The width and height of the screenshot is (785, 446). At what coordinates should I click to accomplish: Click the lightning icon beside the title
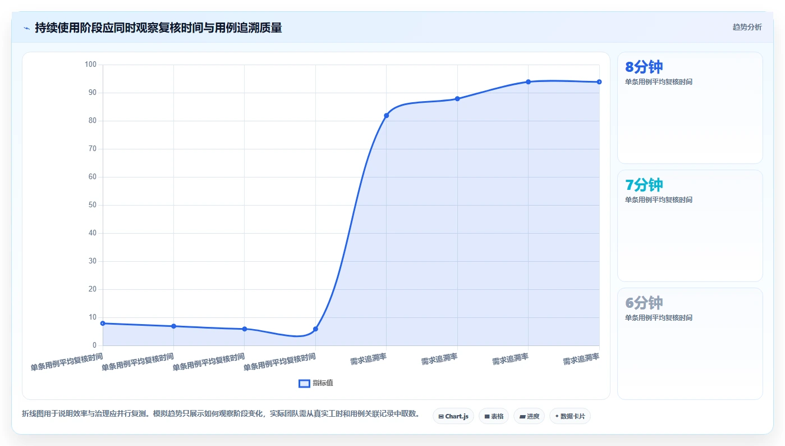pos(27,28)
